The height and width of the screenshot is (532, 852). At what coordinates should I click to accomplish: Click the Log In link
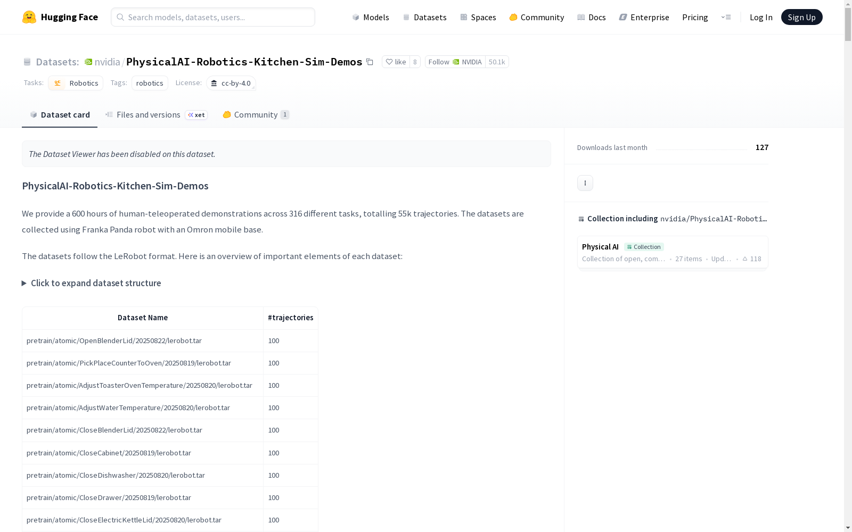pos(761,17)
